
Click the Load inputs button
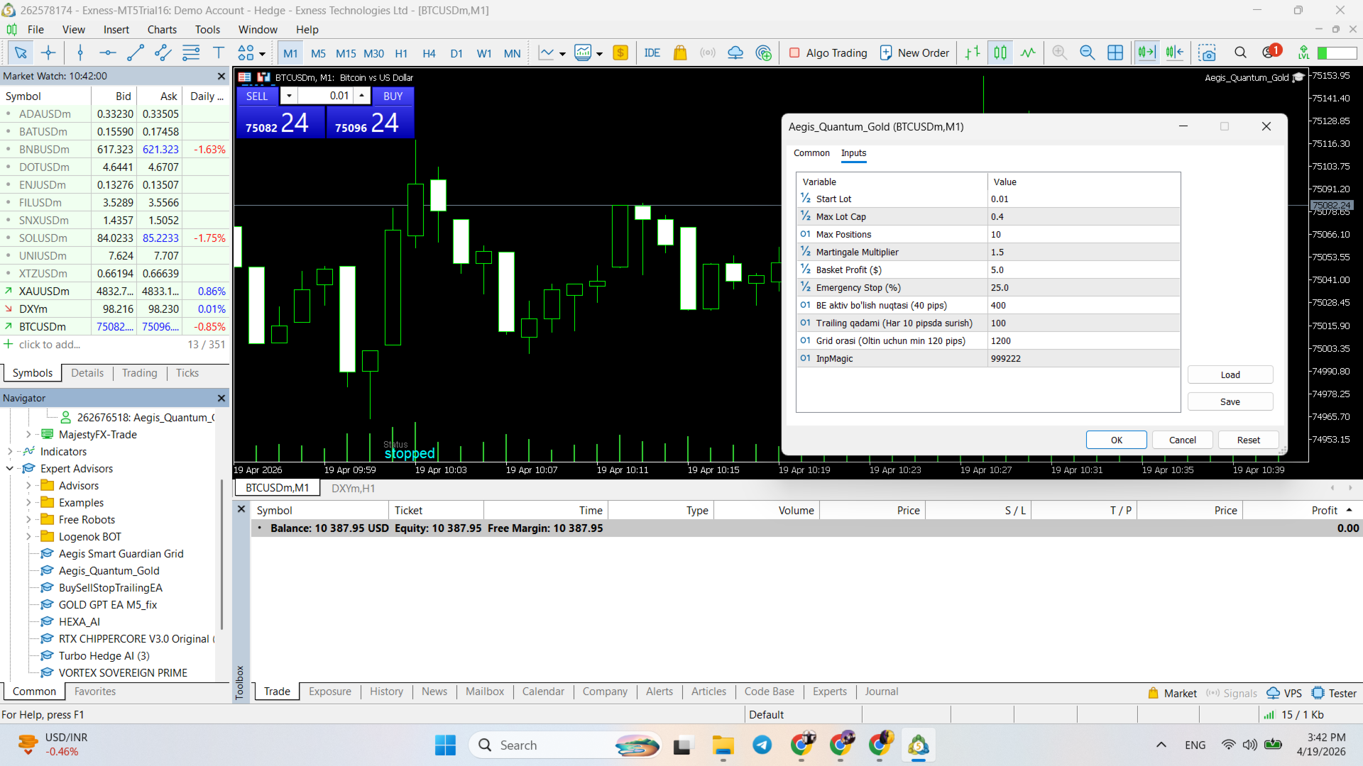[1230, 375]
